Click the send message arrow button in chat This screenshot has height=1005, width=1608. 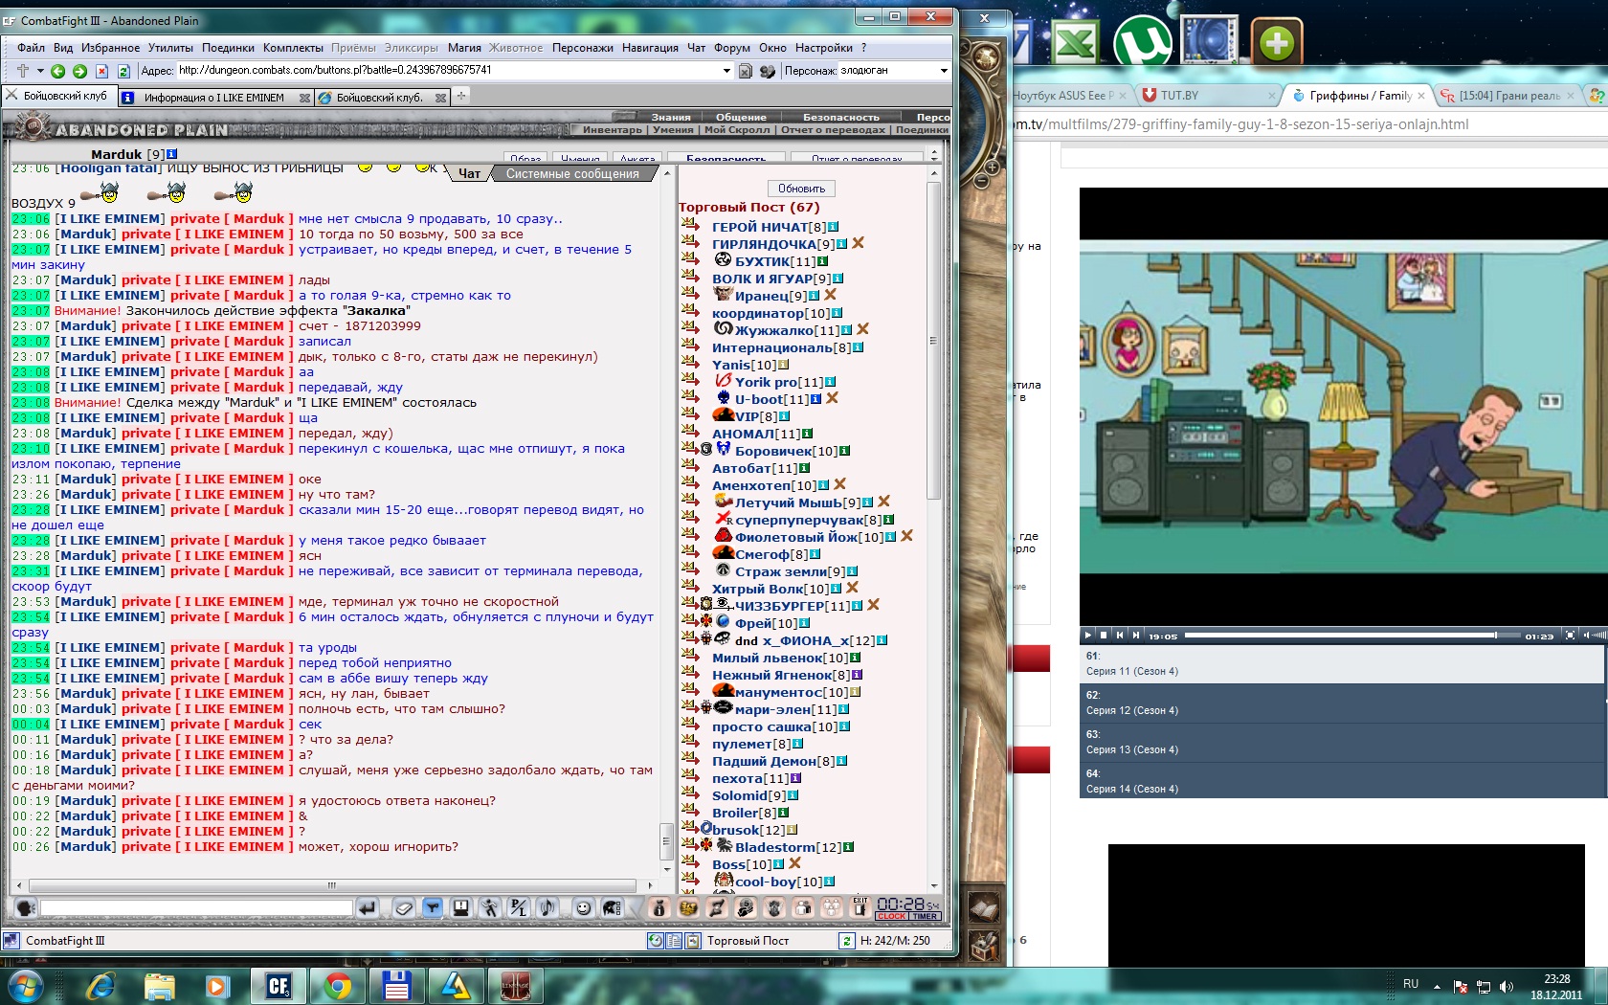(368, 907)
